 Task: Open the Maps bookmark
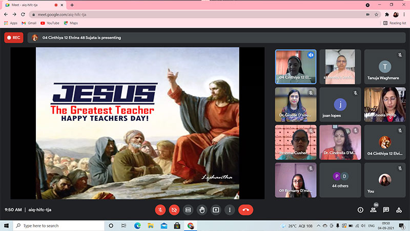pos(71,23)
